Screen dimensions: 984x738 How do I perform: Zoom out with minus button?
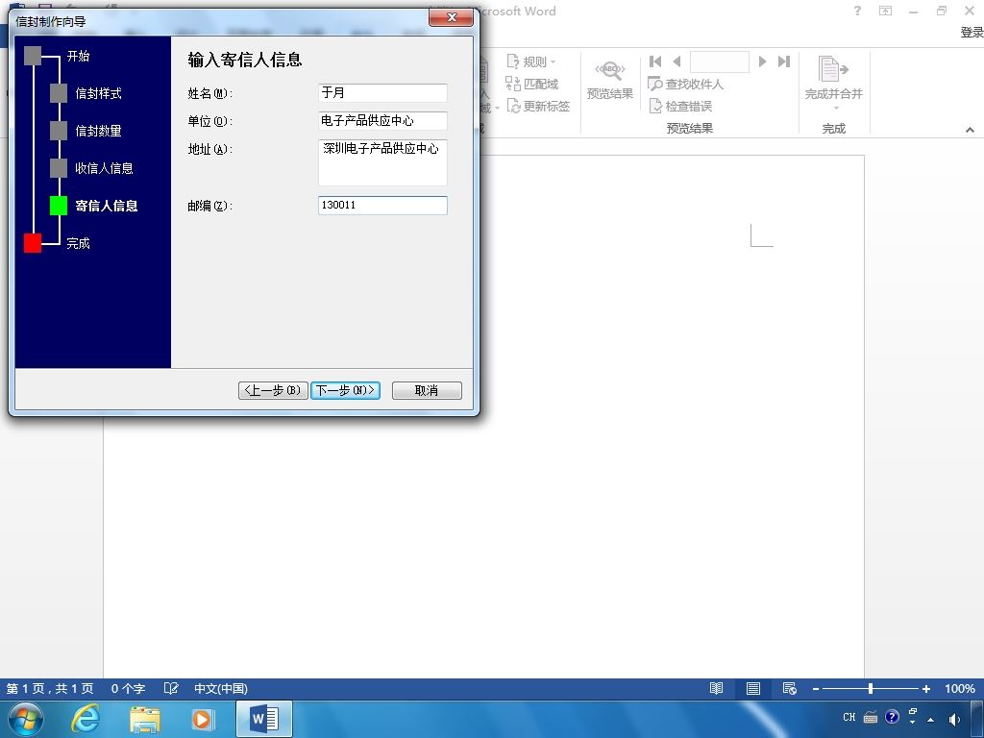(x=816, y=689)
